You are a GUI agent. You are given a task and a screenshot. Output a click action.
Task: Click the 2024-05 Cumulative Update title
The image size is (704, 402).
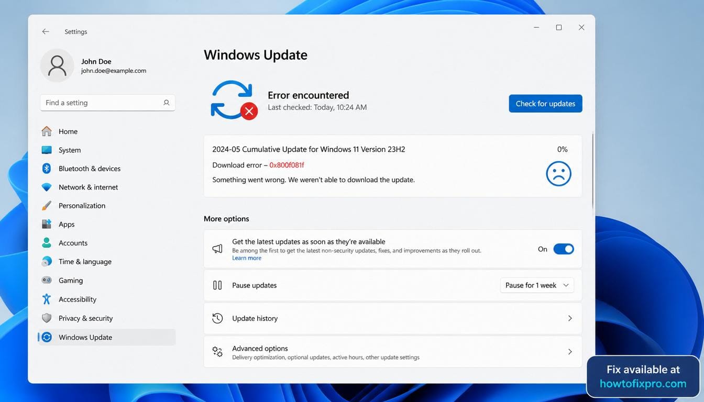coord(309,149)
